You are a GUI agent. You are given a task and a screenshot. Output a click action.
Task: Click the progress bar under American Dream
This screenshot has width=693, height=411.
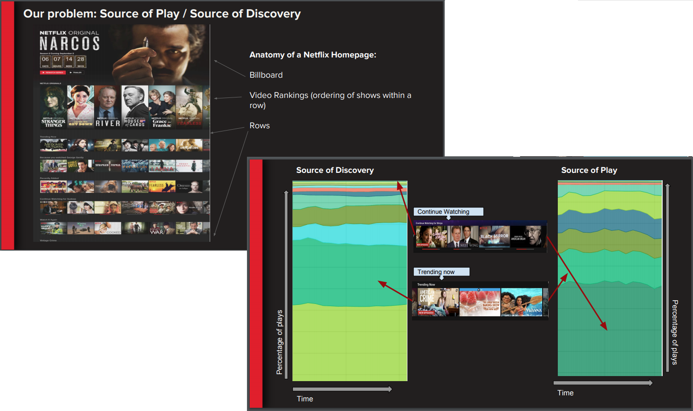coord(525,249)
